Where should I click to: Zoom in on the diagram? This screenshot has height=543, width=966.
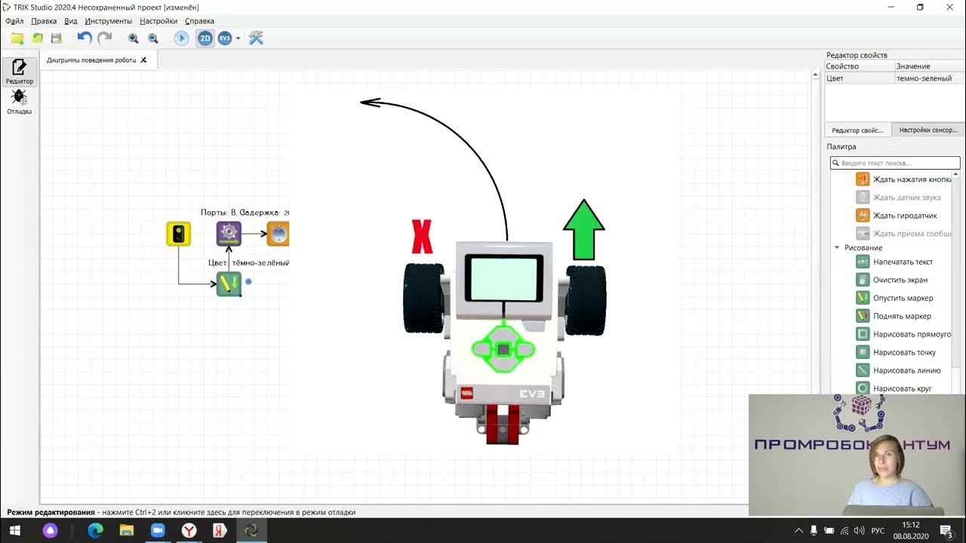[134, 38]
